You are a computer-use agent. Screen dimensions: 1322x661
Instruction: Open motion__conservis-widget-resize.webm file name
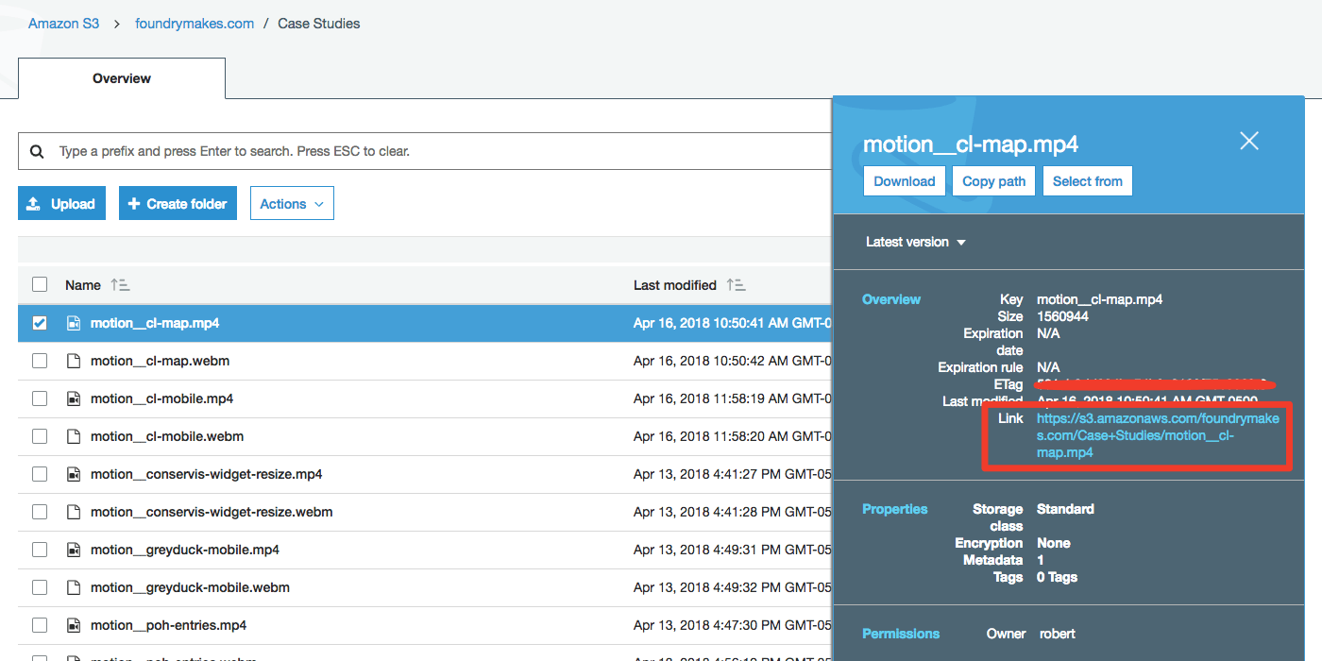click(212, 512)
